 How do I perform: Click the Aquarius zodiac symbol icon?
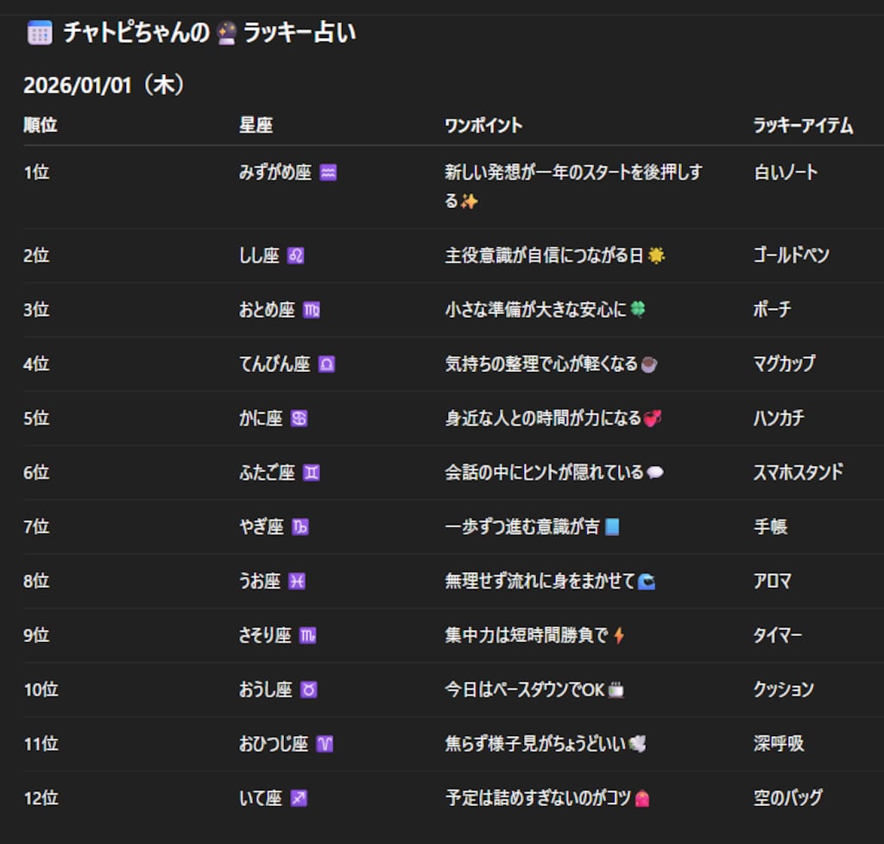pyautogui.click(x=328, y=173)
